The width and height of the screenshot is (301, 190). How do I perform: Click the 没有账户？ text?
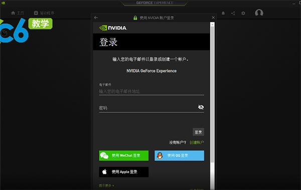tap(178, 142)
